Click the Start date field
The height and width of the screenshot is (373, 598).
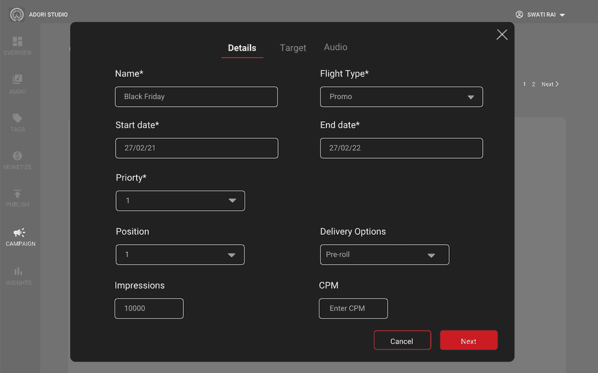(x=197, y=148)
